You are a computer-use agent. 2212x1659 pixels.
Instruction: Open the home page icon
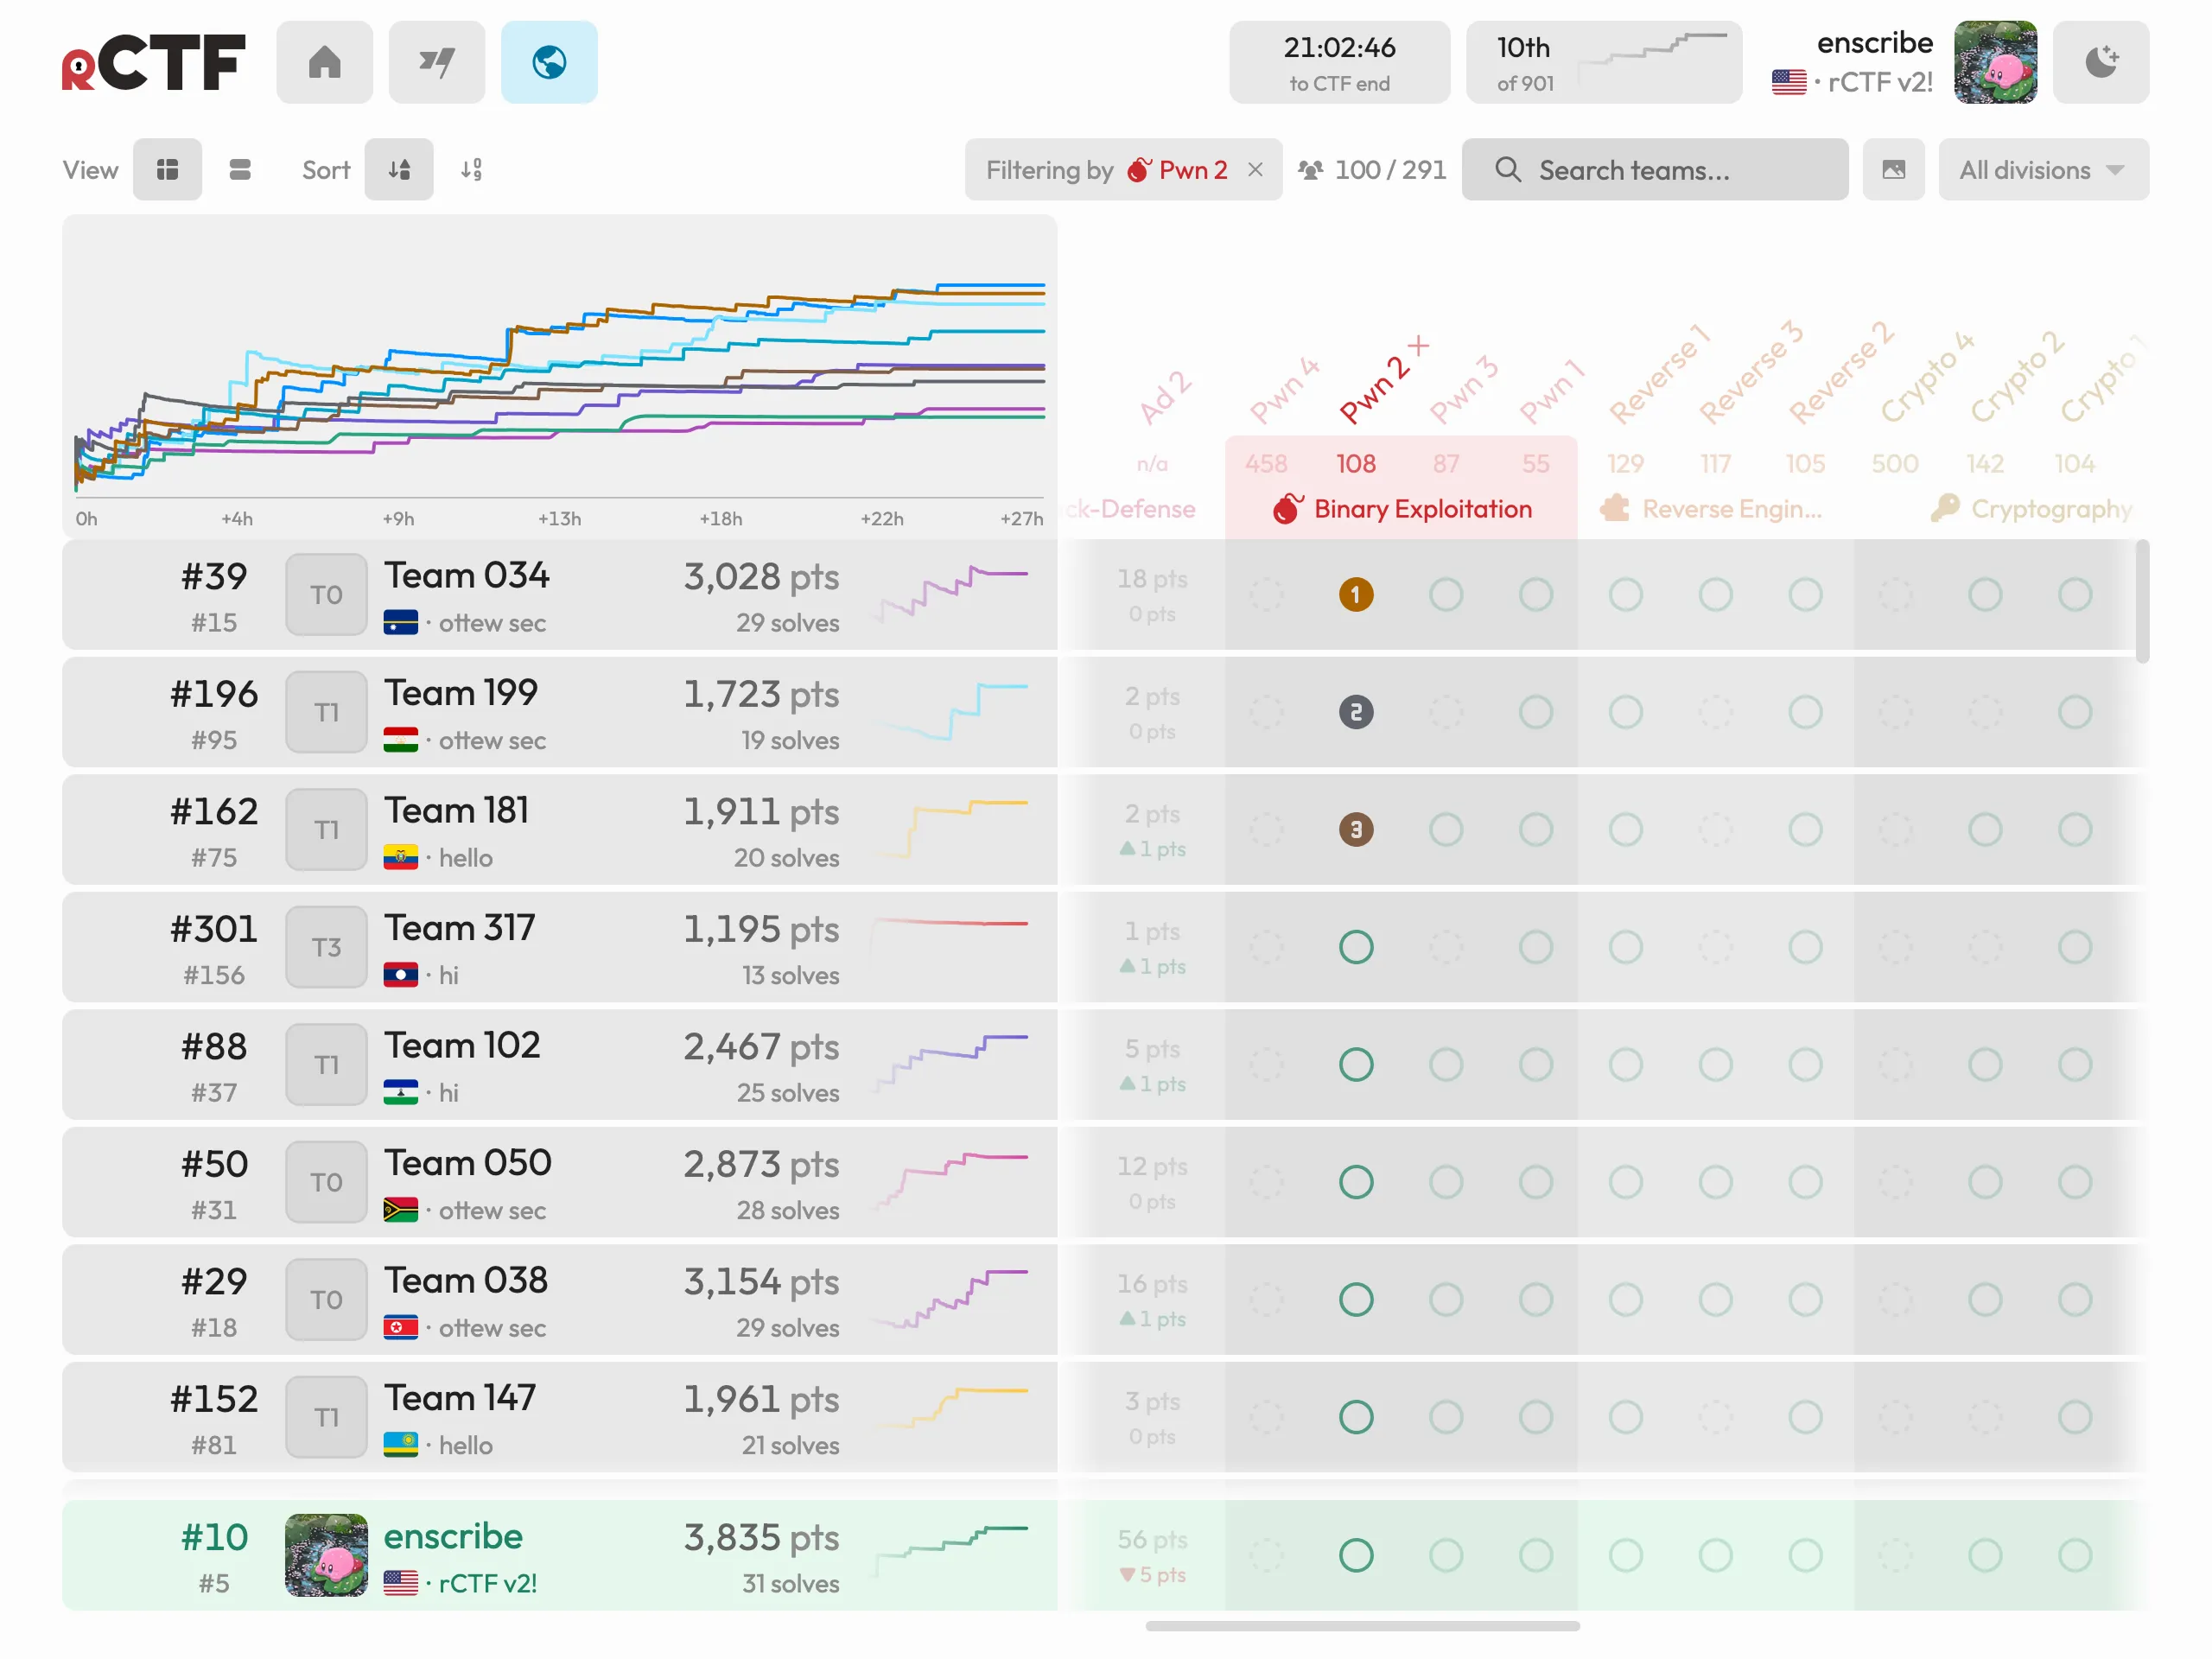coord(324,62)
